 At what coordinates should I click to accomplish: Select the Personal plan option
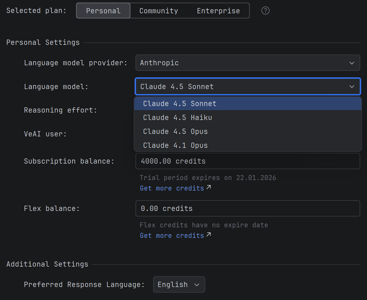pos(103,11)
